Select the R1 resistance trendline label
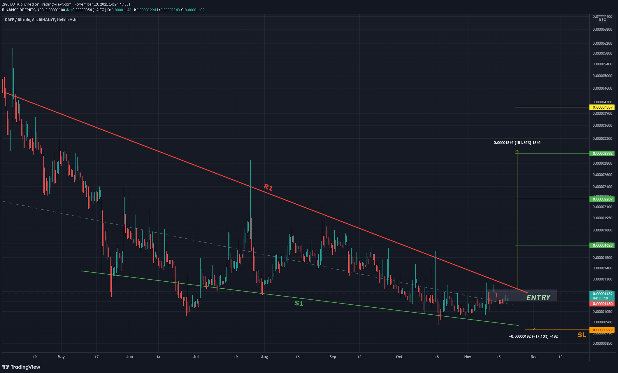Viewport: 618px width, 373px height. tap(268, 187)
